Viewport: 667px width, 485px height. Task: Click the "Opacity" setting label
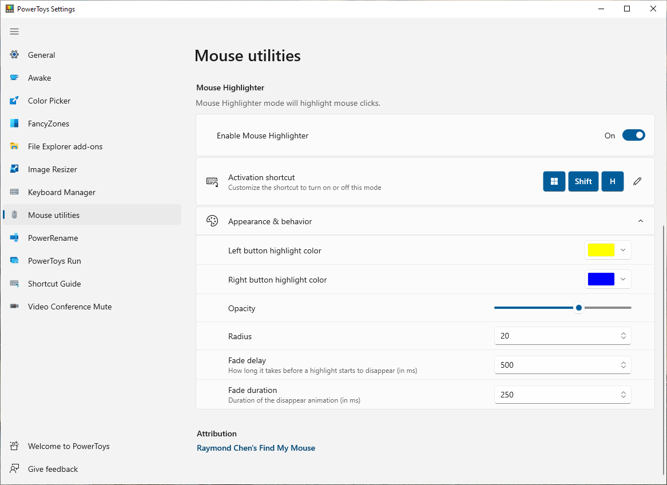241,308
